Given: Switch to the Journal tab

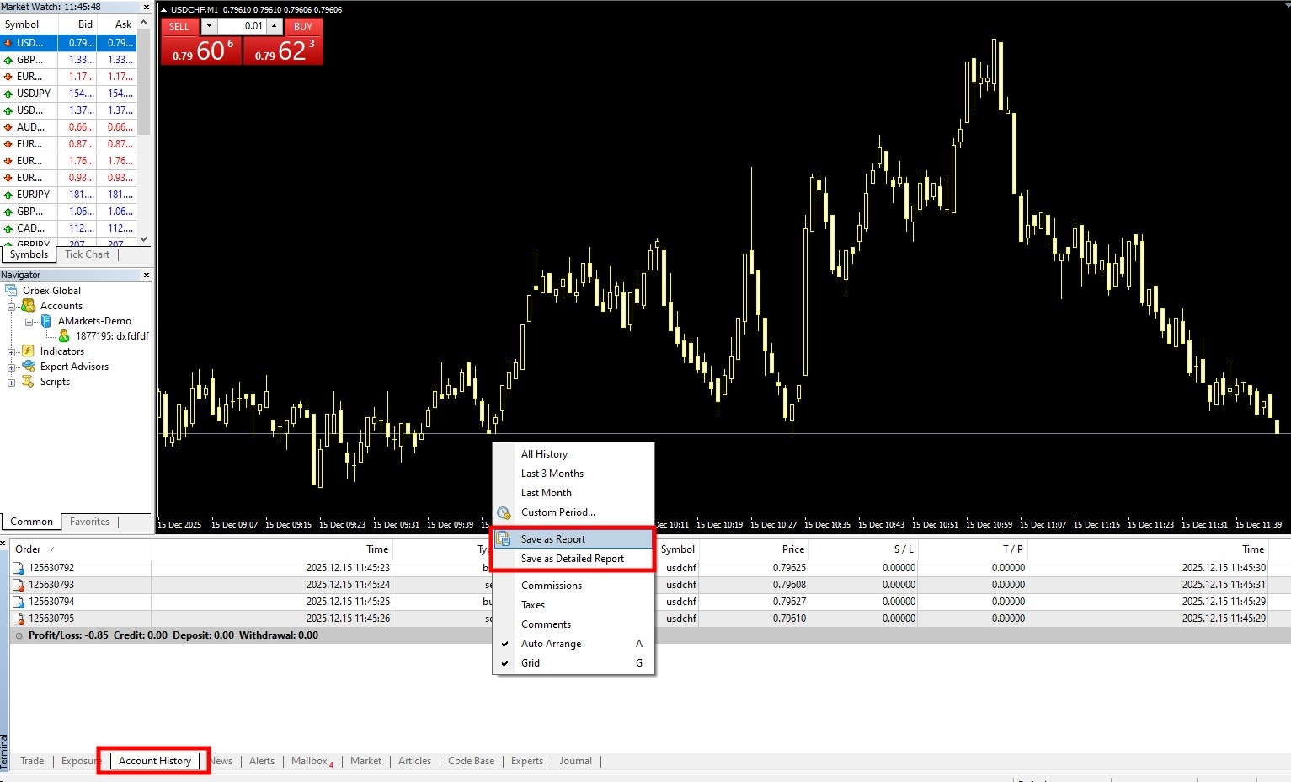Looking at the screenshot, I should click(575, 761).
